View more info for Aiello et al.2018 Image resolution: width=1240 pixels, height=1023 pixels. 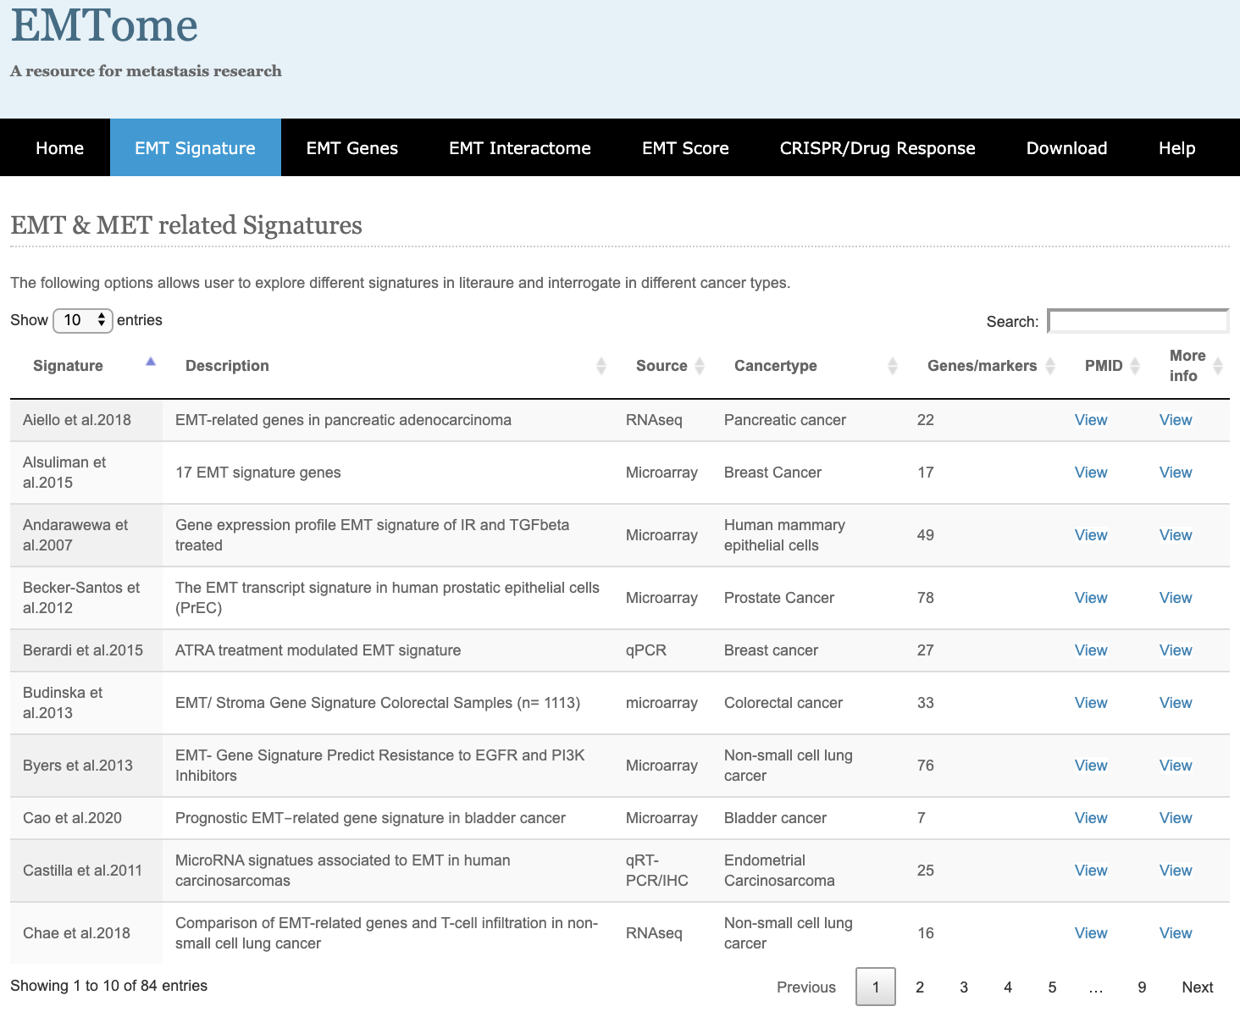[x=1176, y=420]
